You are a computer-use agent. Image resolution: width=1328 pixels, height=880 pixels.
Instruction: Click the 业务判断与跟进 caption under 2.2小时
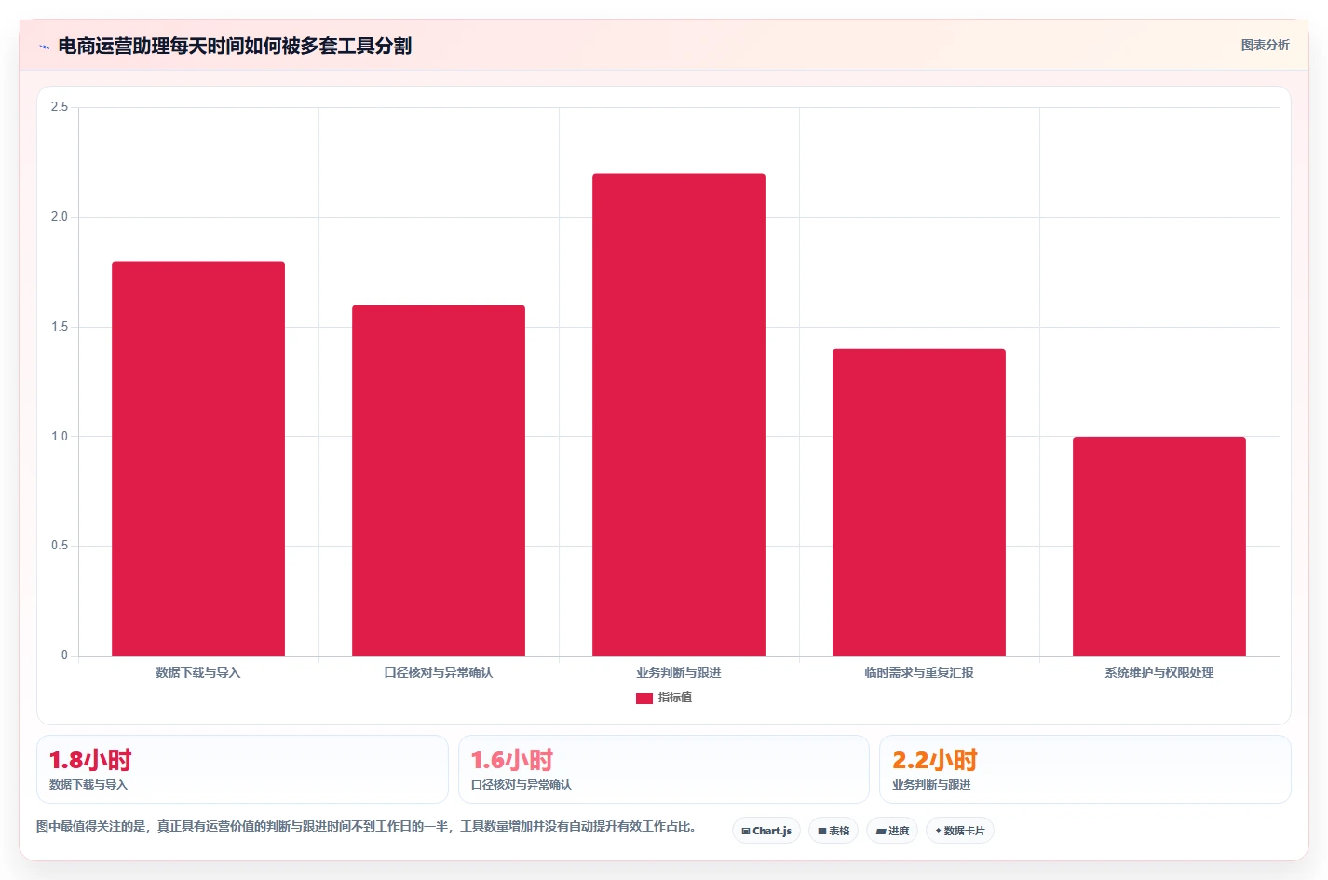coord(931,785)
